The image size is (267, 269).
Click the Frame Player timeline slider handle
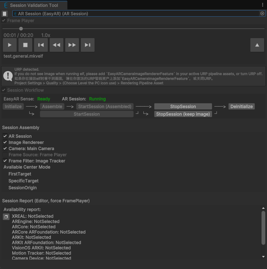tap(21, 29)
